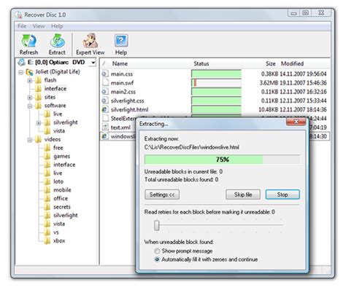346x287 pixels.
Task: Click the read retries slider handle
Action: [x=157, y=225]
